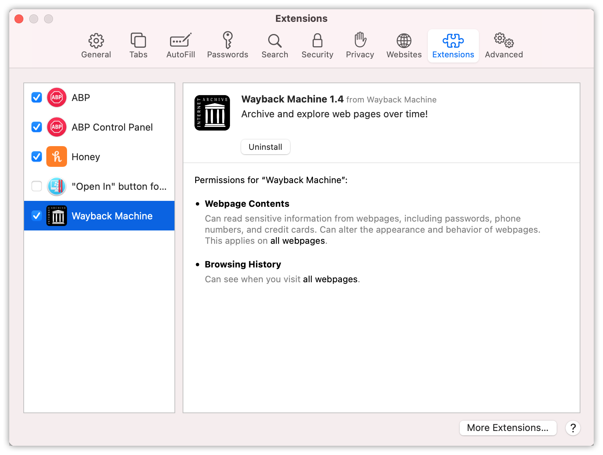Click the Wayback Machine extension icon
Screen dimensions: 603x455
point(56,216)
